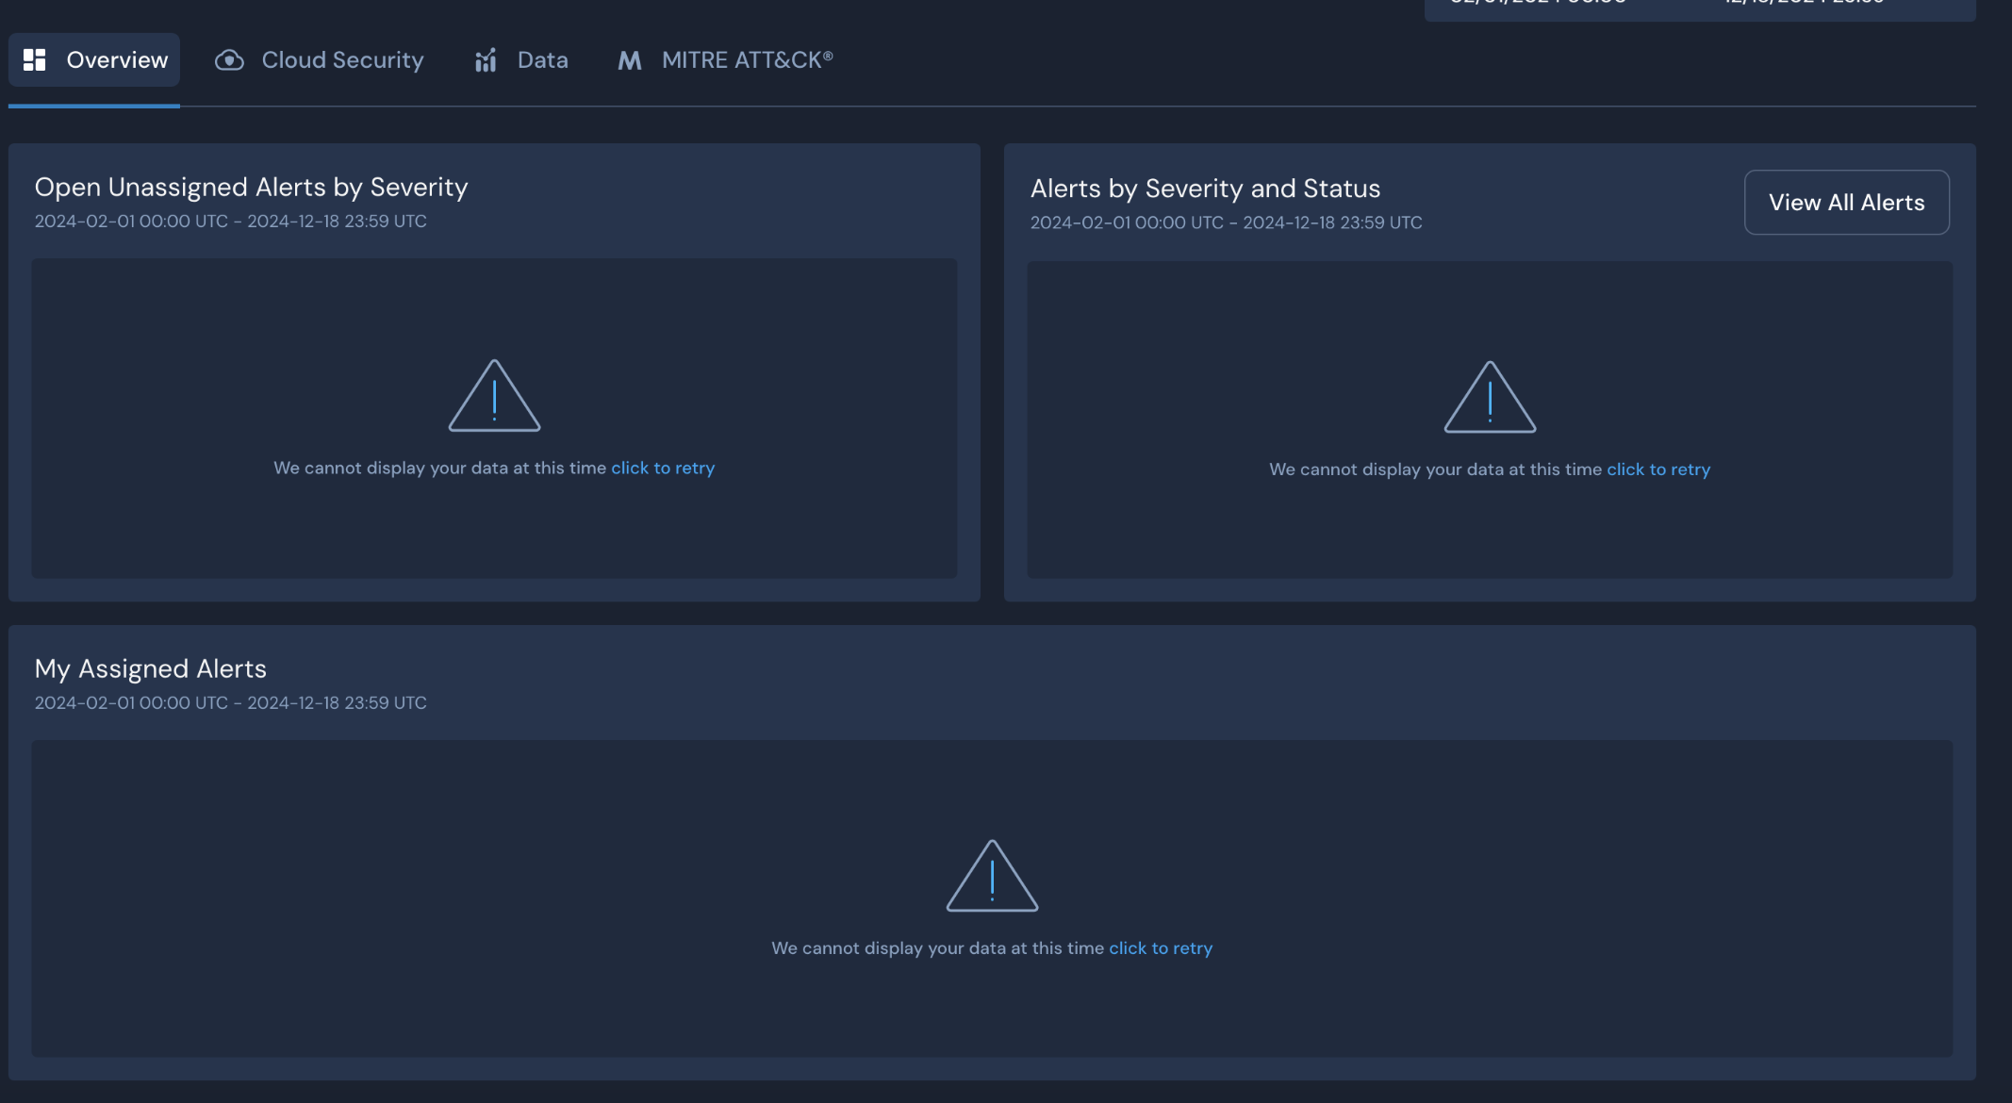2012x1103 pixels.
Task: Open the Cloud Security tab
Action: point(342,60)
